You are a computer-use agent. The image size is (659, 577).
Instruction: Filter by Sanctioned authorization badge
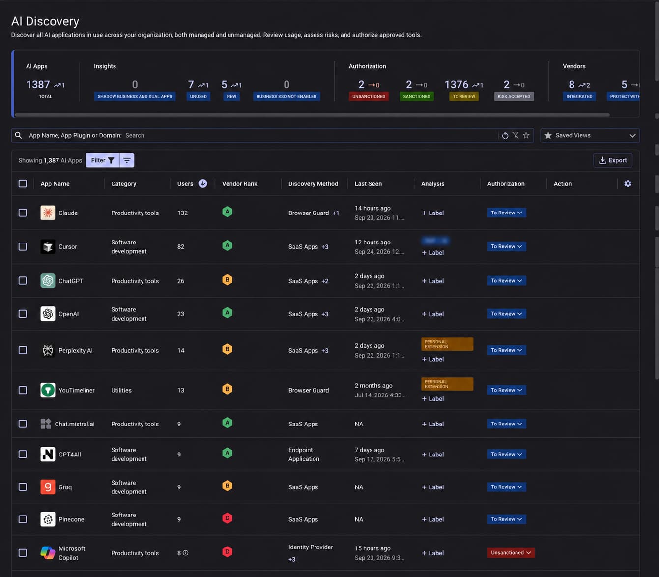(x=417, y=96)
